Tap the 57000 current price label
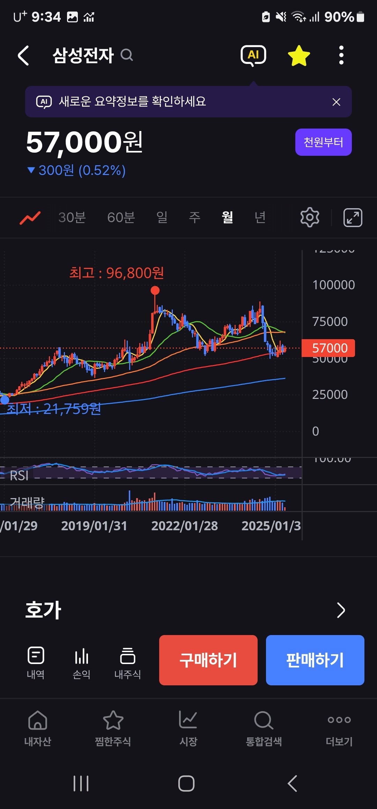The height and width of the screenshot is (809, 377). point(328,348)
